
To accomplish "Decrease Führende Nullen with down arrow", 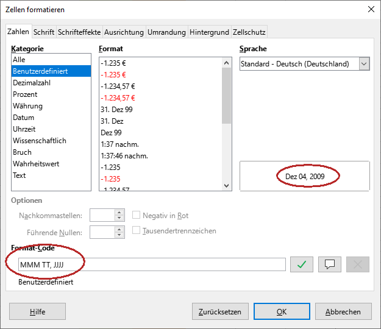I will pyautogui.click(x=119, y=235).
